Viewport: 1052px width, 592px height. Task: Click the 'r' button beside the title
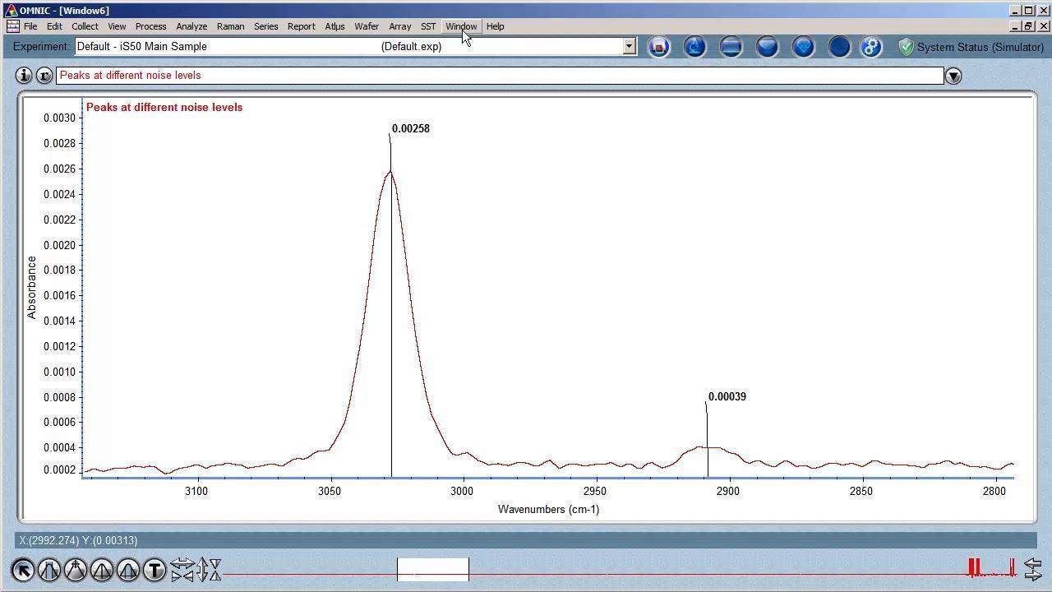click(44, 76)
